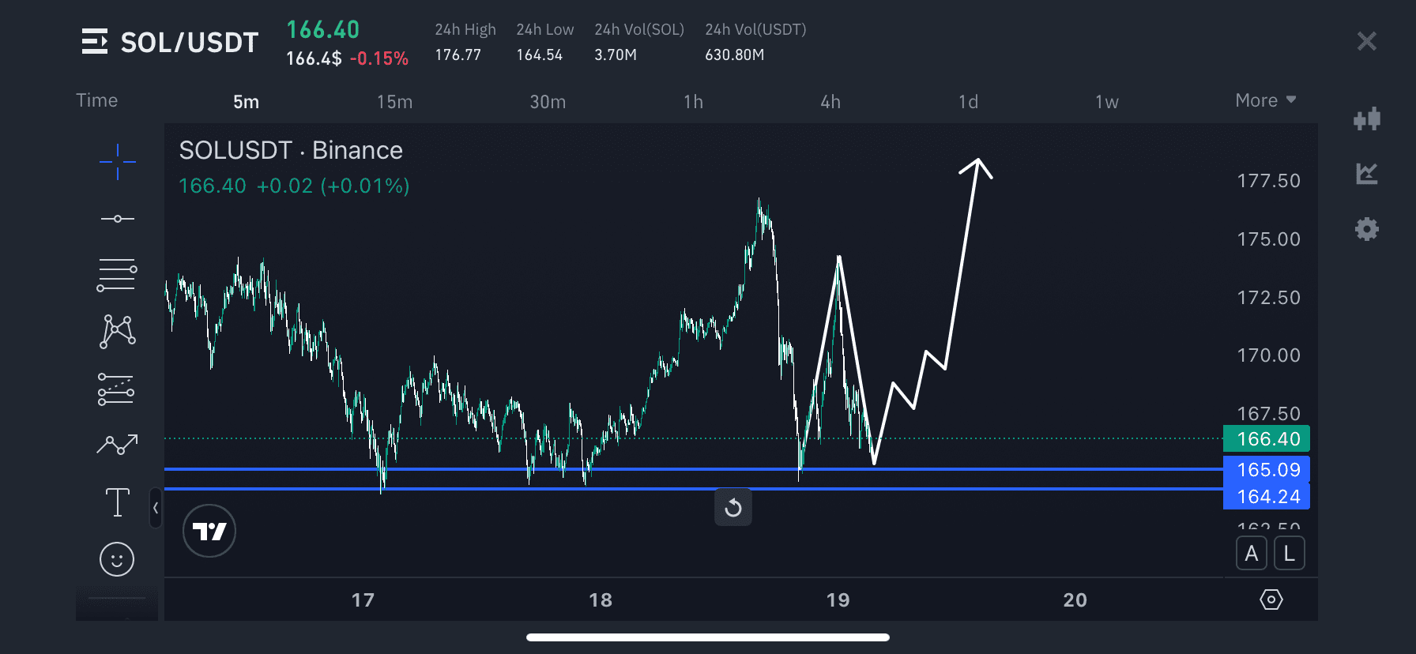Click the 24h Vol(SOL) value 3.70M

[616, 54]
